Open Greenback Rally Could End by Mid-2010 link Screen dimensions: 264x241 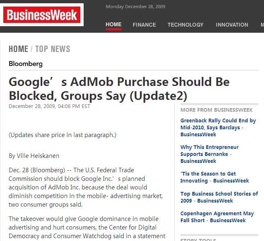(218, 127)
